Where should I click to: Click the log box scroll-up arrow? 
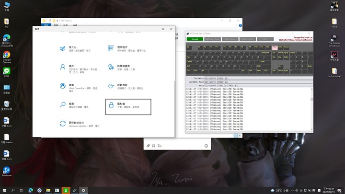tap(311, 89)
